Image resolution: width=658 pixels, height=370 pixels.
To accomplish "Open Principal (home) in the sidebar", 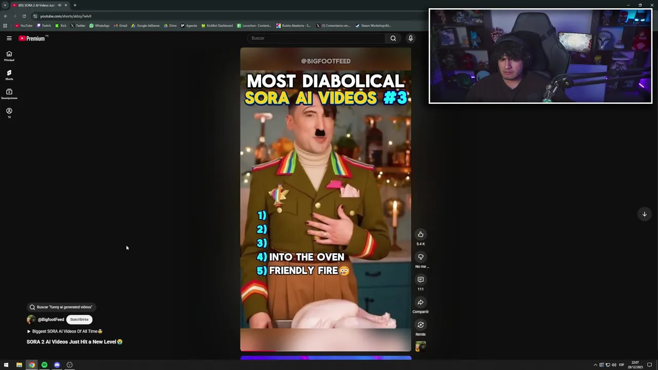I will click(x=9, y=56).
